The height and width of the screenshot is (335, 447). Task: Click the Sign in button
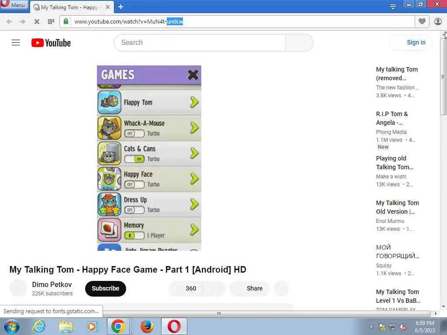(x=411, y=43)
